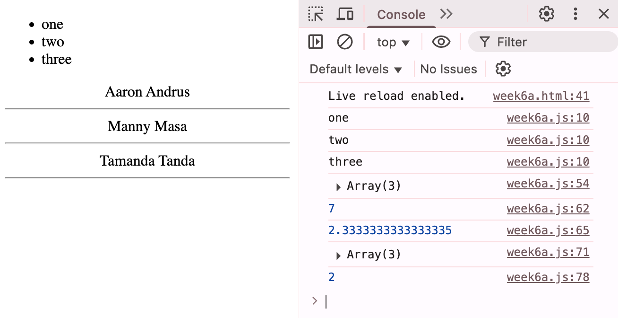Click the No Issues indicator
This screenshot has height=318, width=618.
point(448,69)
